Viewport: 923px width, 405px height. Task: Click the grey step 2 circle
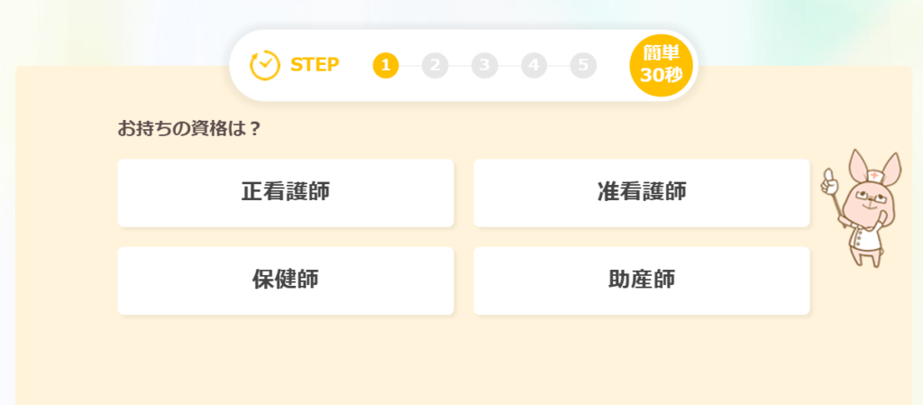pyautogui.click(x=434, y=65)
